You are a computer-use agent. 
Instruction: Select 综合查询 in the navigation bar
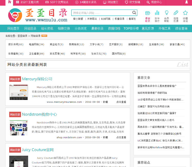[181, 29]
